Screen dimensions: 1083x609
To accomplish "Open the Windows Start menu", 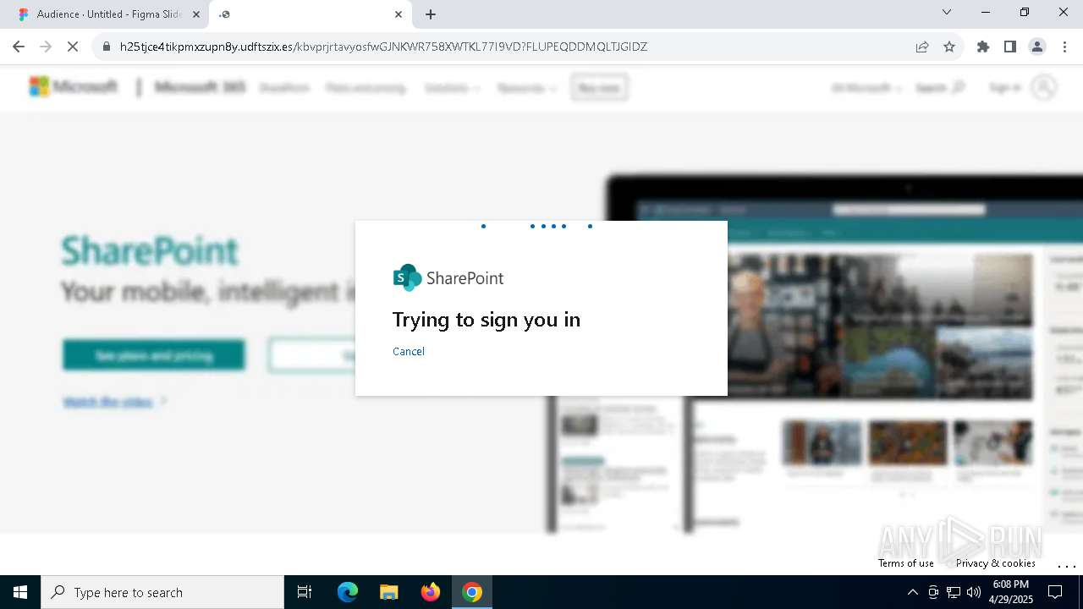I will click(20, 592).
